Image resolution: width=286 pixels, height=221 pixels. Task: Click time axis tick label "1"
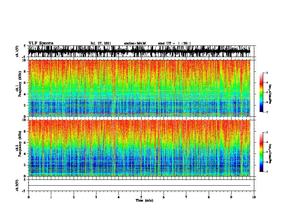[51, 197]
